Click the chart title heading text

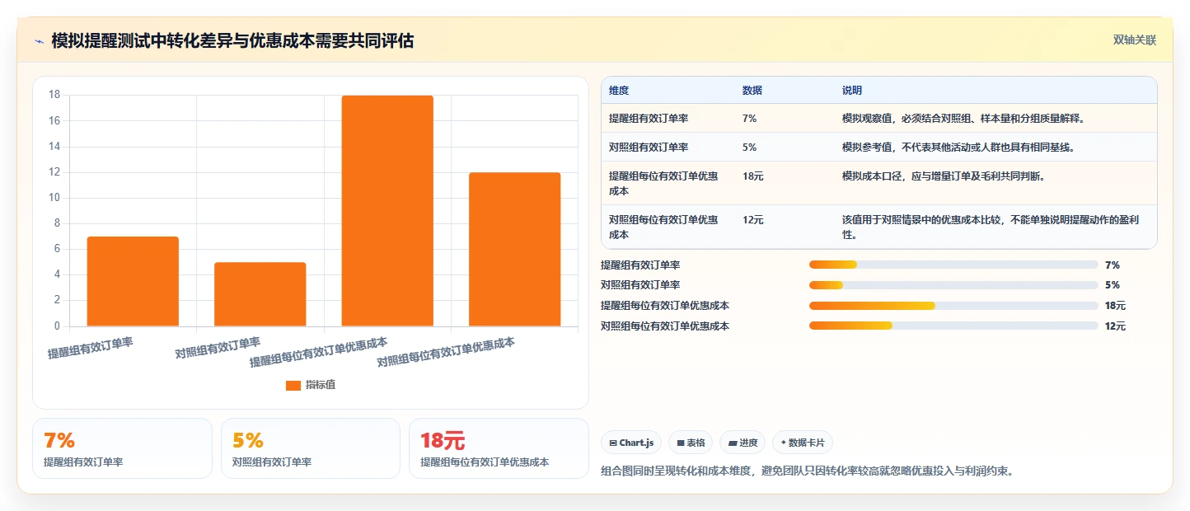pos(232,41)
